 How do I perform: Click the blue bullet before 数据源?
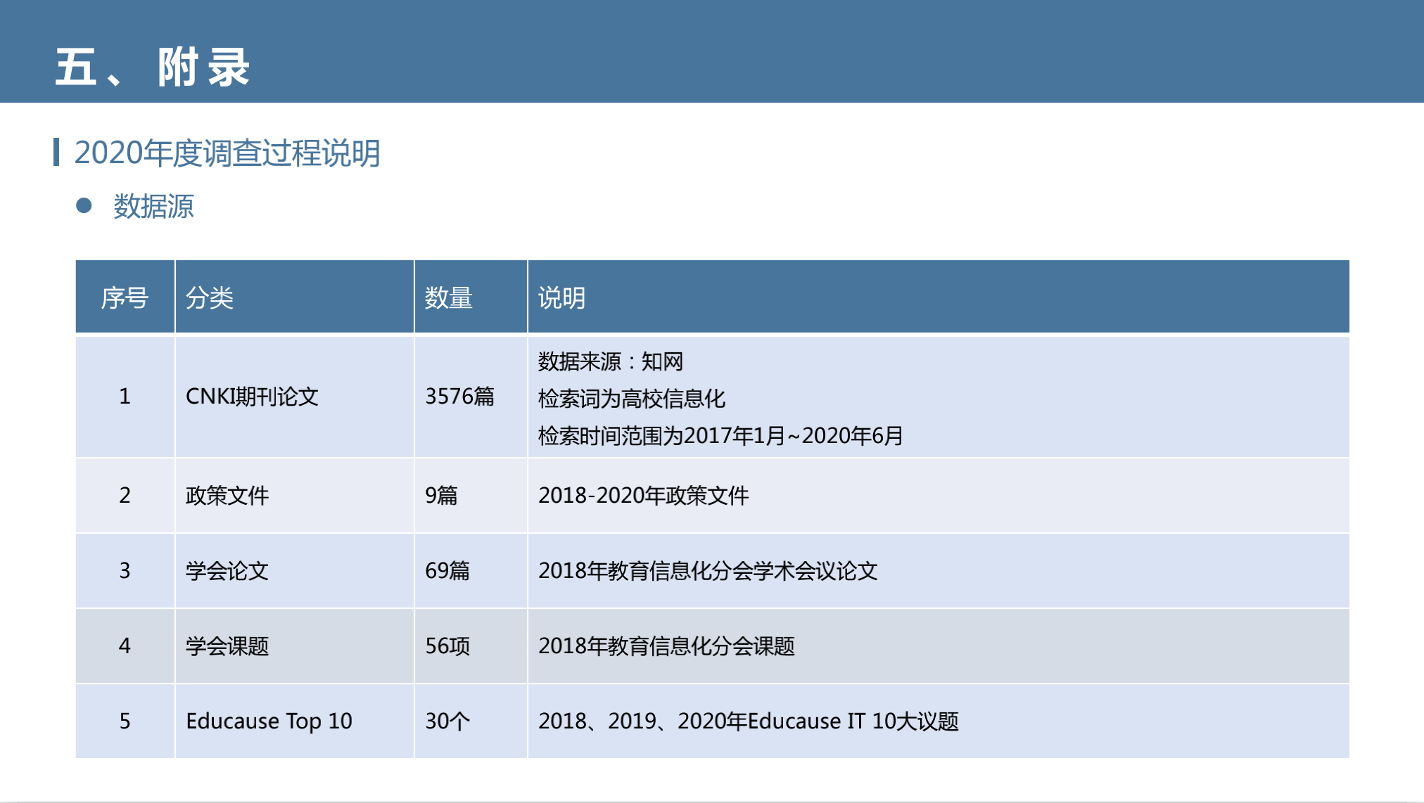pyautogui.click(x=84, y=205)
